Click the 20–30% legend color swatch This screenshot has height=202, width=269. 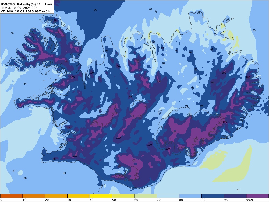[56, 196]
